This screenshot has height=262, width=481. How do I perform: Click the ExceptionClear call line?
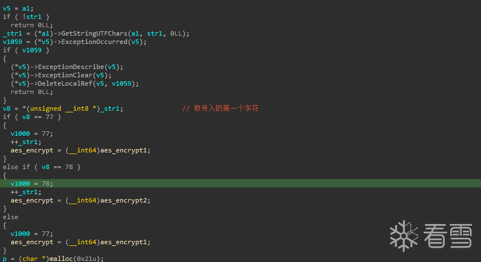(61, 75)
